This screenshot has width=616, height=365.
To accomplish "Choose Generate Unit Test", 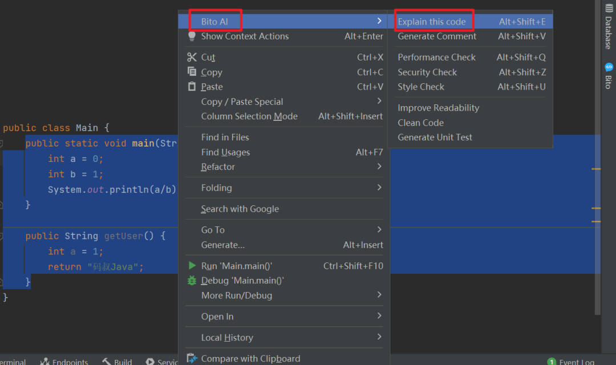I will click(470, 137).
